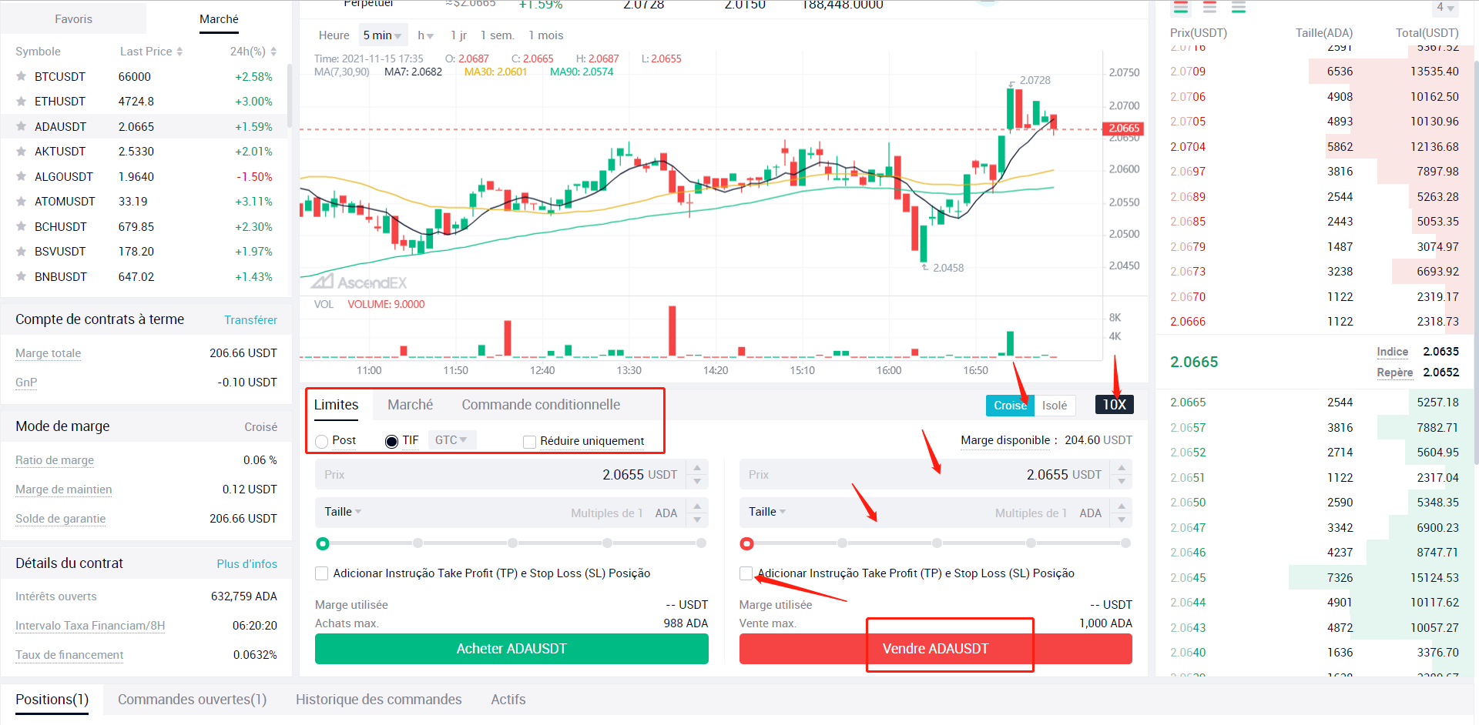Switch margin mode to Croisé
This screenshot has height=725, width=1479.
tap(1010, 406)
